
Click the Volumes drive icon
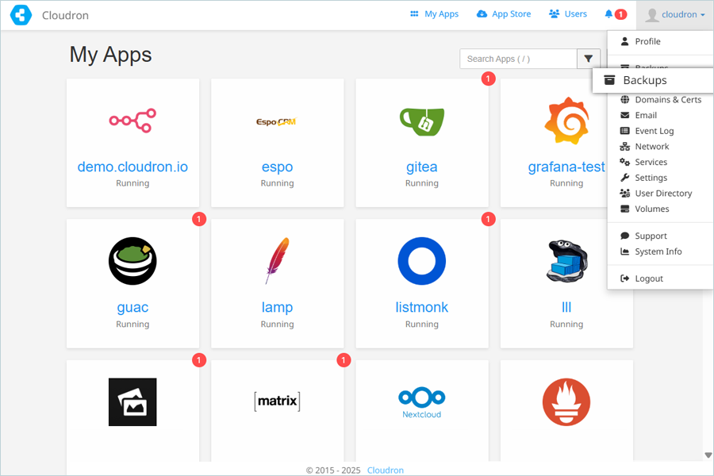[x=625, y=209]
